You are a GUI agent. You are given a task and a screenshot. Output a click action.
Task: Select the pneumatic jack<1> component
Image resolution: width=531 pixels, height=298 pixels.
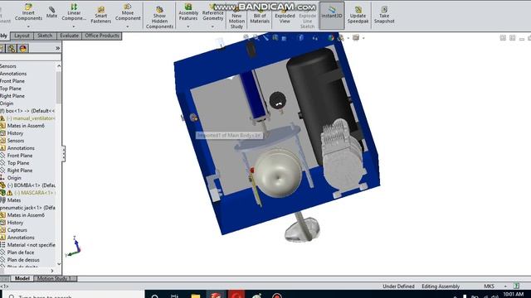click(x=27, y=208)
